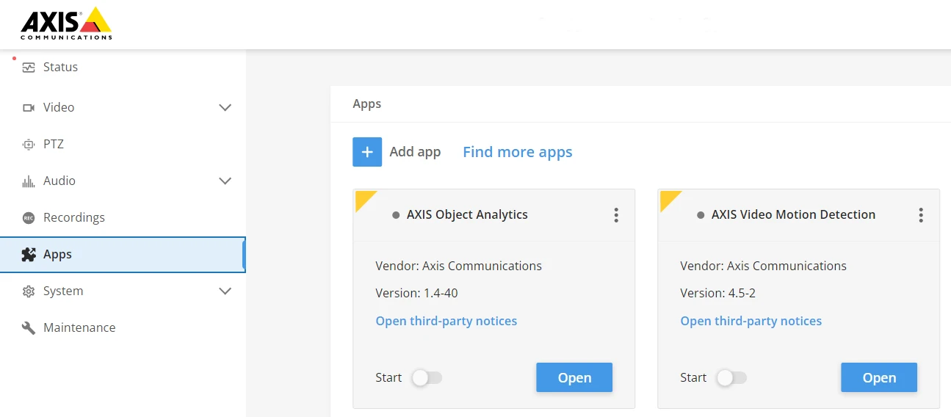This screenshot has height=417, width=951.
Task: Click status dot beside AXIS Object Analytics
Action: pos(396,215)
